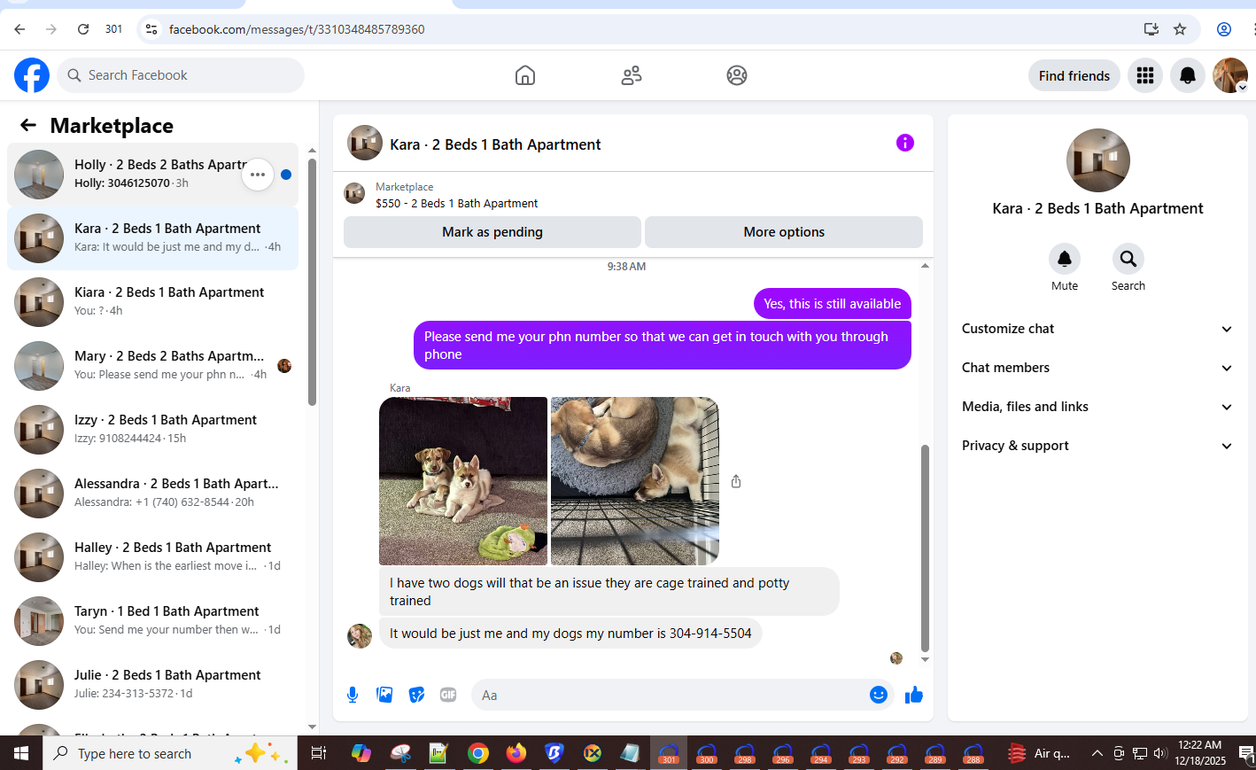Adjust volume via the speaker tray icon
Image resolution: width=1256 pixels, height=770 pixels.
pyautogui.click(x=1160, y=753)
